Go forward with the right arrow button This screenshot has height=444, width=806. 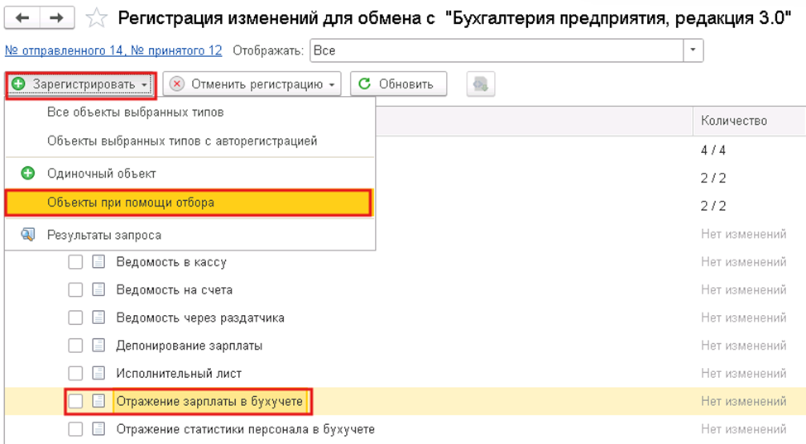coord(56,18)
